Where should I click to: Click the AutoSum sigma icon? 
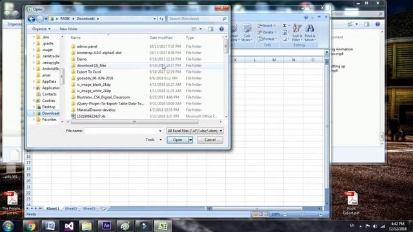click(285, 26)
